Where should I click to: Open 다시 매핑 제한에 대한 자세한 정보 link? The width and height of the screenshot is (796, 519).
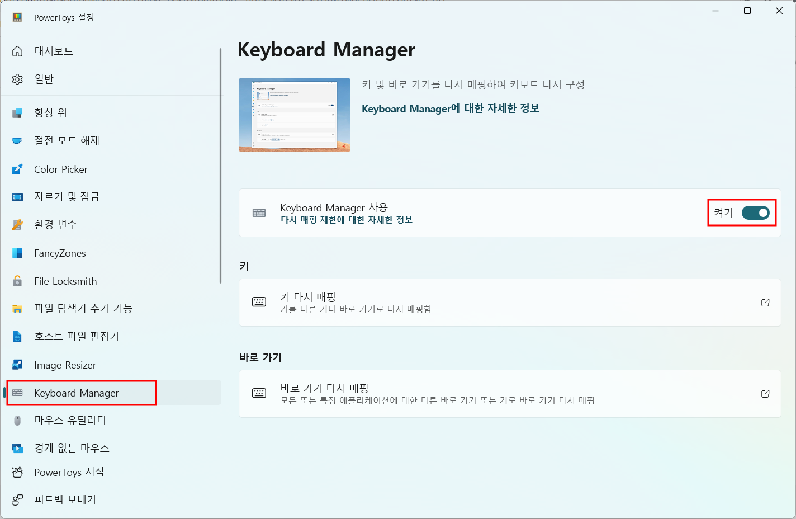[x=347, y=220]
